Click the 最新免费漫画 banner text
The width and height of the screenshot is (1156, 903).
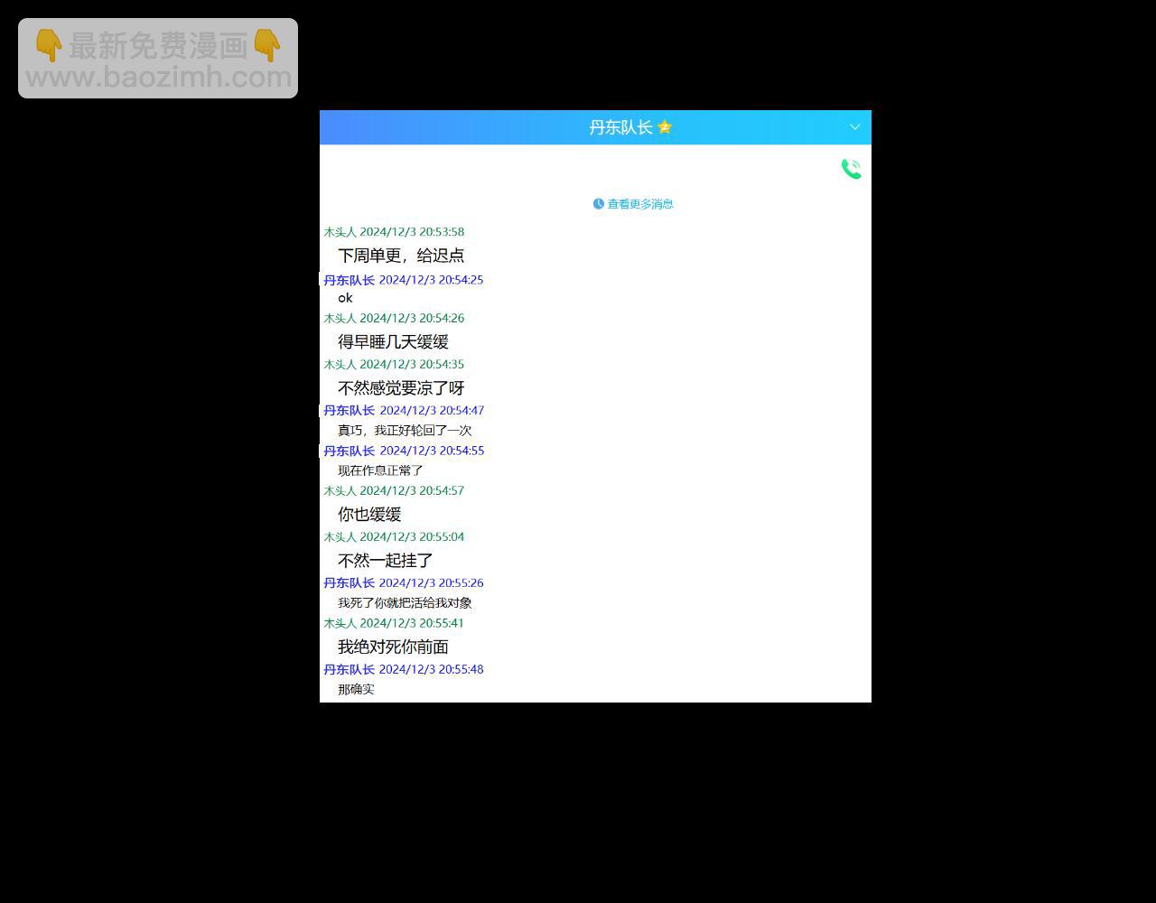(159, 43)
